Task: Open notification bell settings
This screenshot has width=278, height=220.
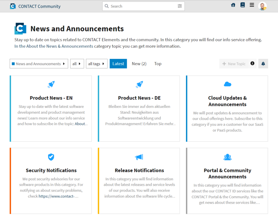Action: (x=263, y=64)
